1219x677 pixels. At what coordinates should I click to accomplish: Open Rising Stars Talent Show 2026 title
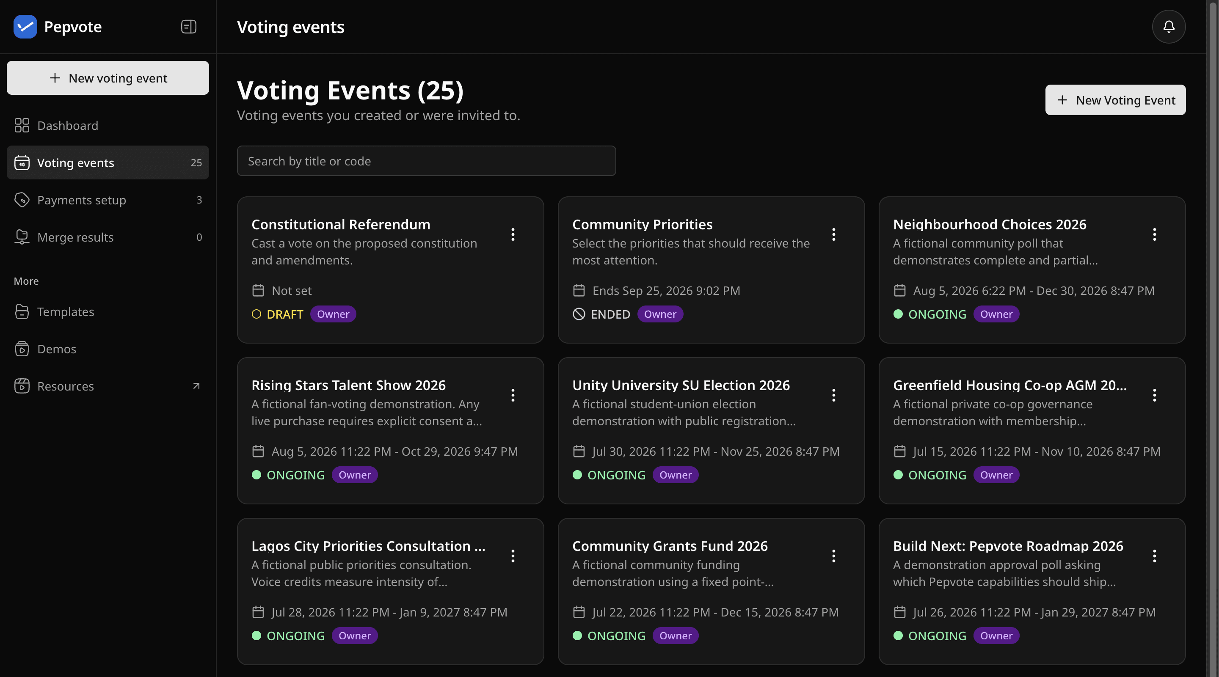[348, 385]
